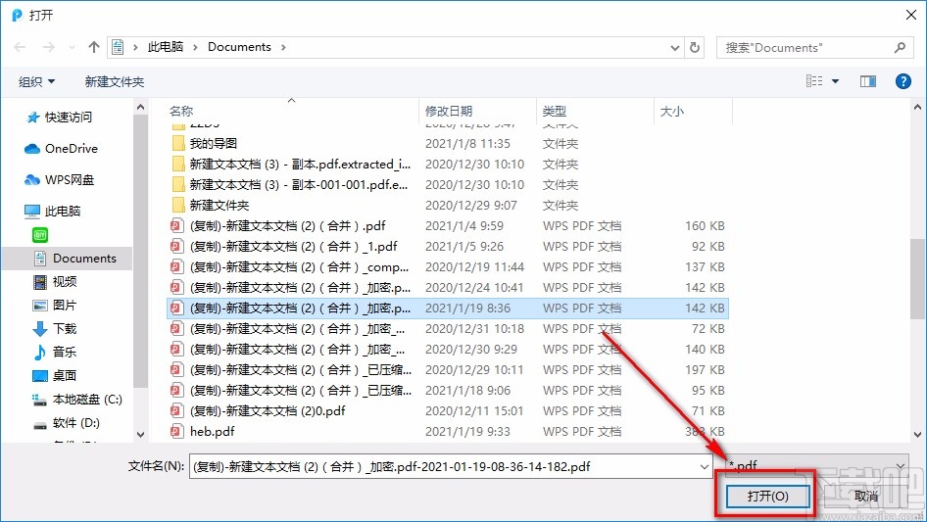This screenshot has height=522, width=927.
Task: Select the 加密 PDF dated 2020/12/24
Action: (x=448, y=288)
